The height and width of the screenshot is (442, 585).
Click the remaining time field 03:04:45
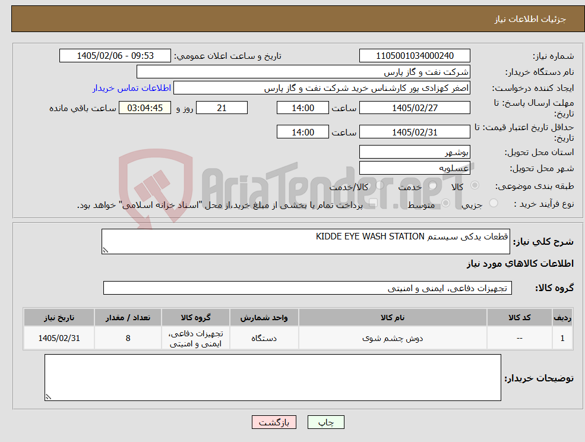coord(145,108)
